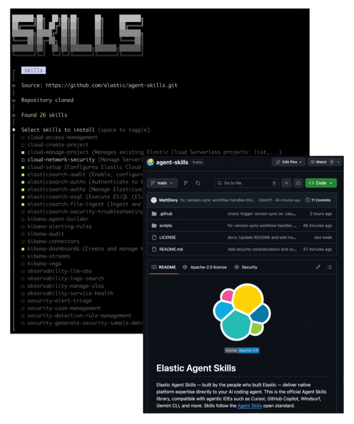The width and height of the screenshot is (354, 424).
Task: Toggle the cloud-access-management skill checkbox
Action: pos(23,137)
